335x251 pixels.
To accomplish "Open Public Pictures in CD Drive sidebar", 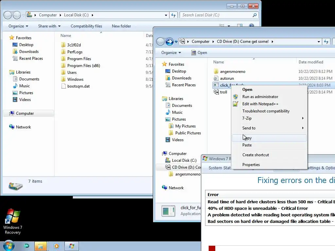I will coord(188,133).
